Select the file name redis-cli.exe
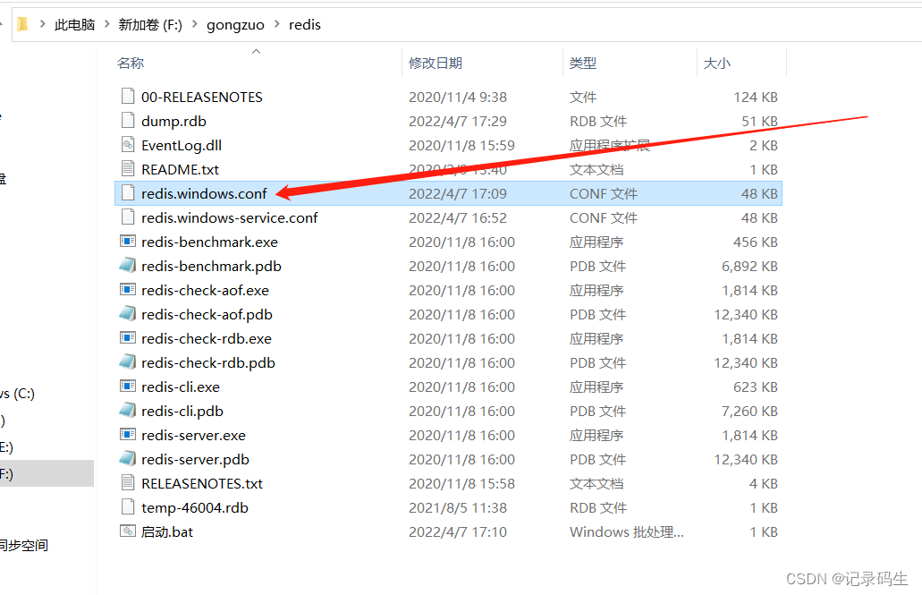The image size is (922, 595). [x=181, y=387]
